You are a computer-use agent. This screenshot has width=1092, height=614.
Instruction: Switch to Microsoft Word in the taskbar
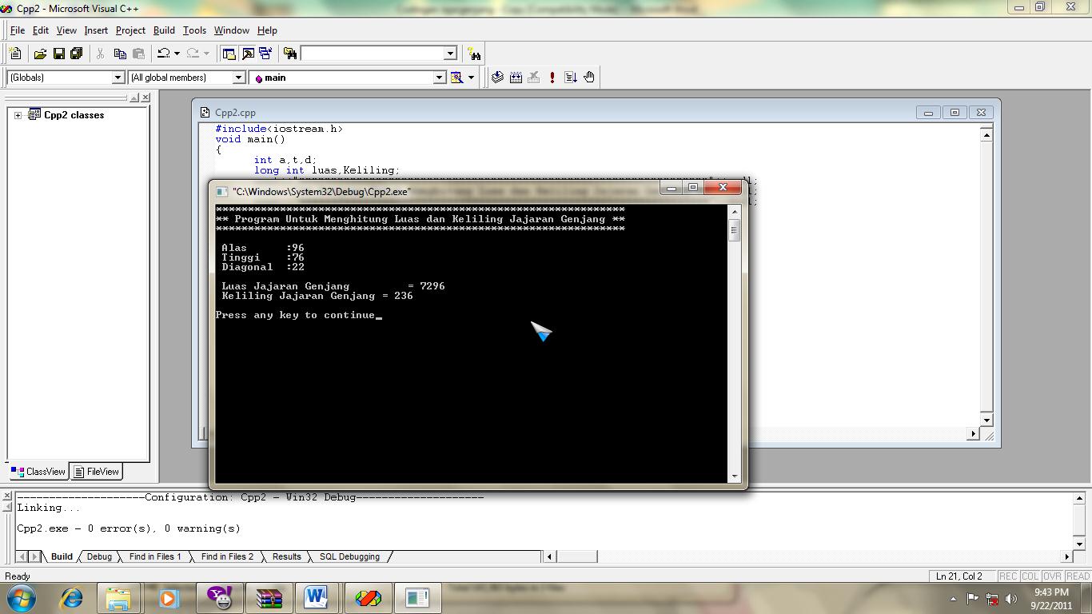317,597
